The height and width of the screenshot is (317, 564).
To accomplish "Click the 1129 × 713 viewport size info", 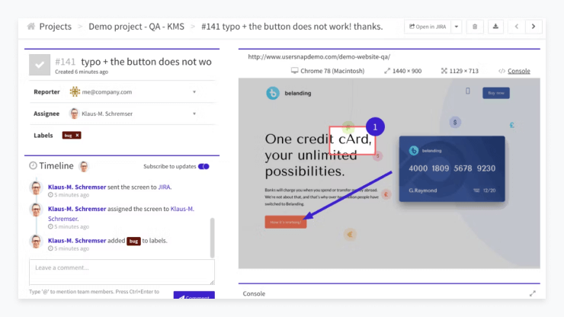I will [460, 71].
